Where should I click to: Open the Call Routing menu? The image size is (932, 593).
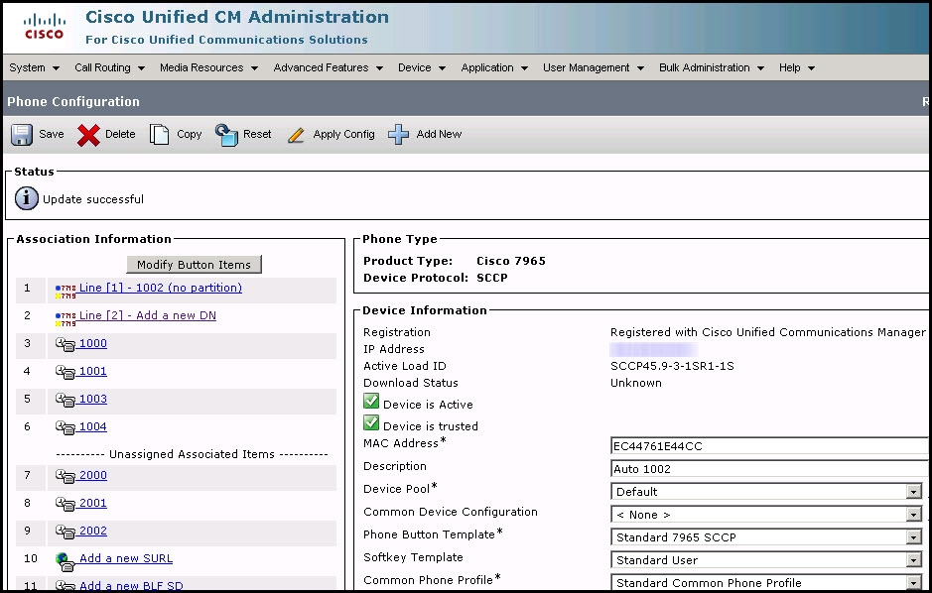point(109,67)
